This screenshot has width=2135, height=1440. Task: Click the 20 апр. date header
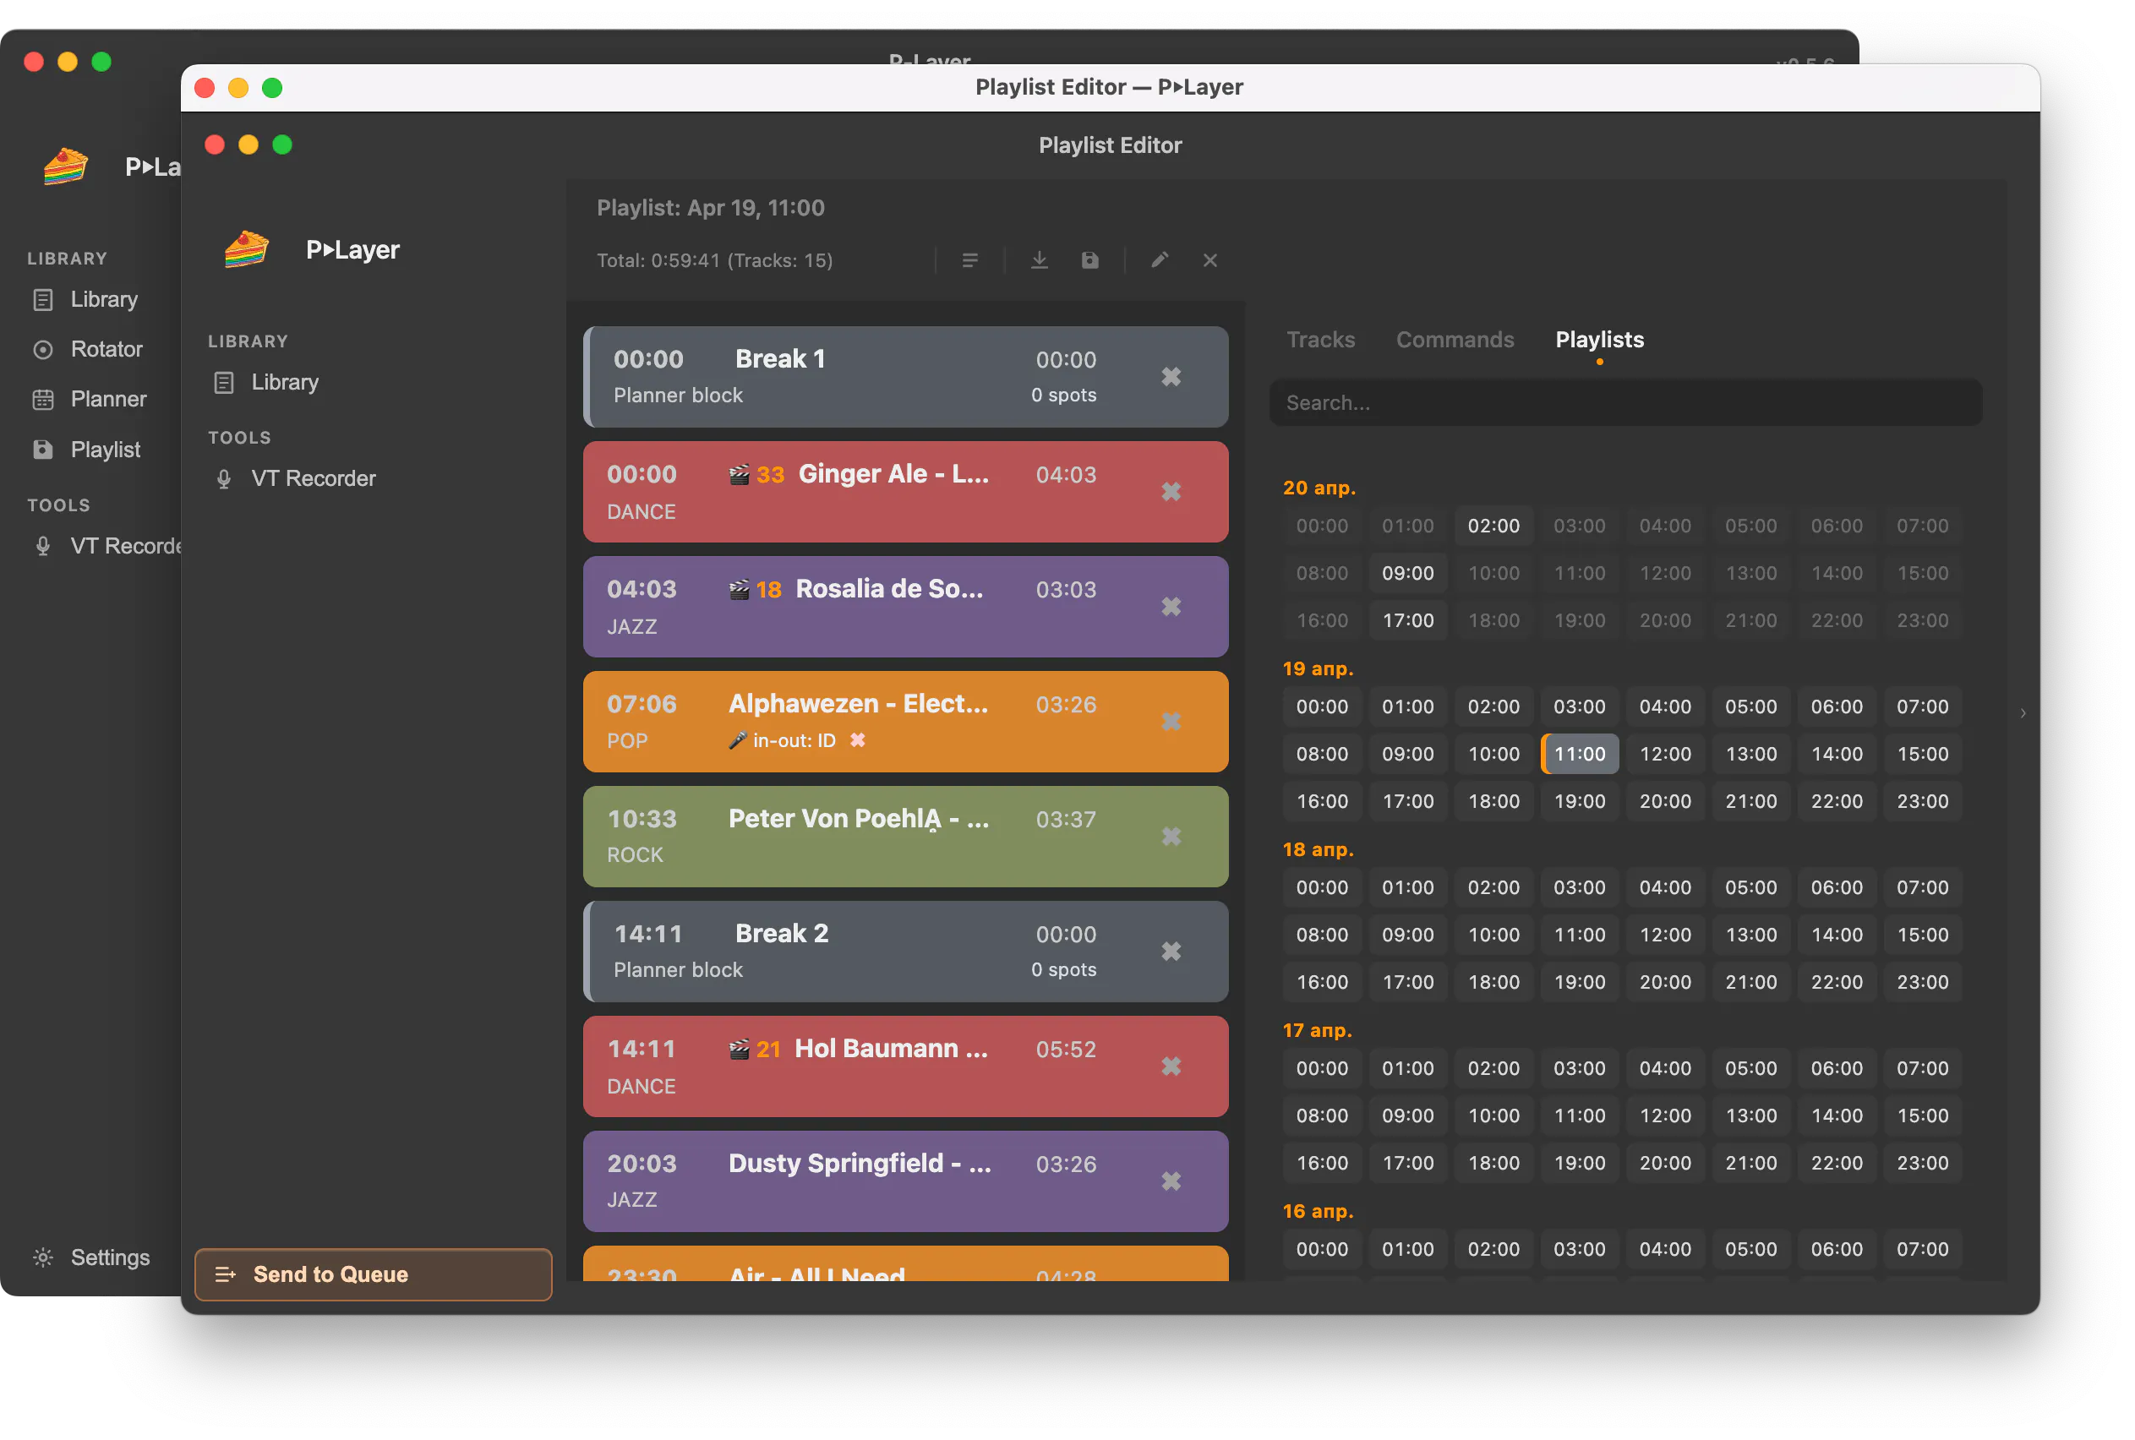tap(1319, 488)
